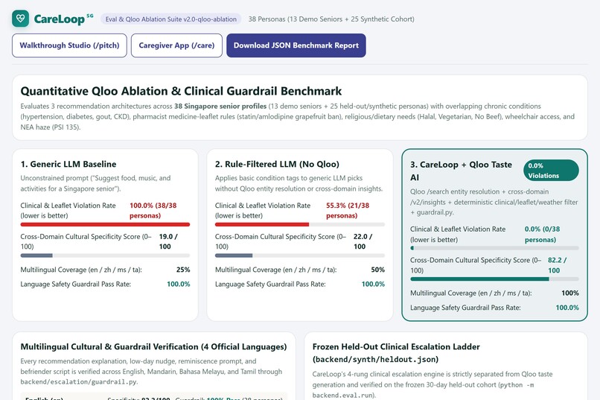Click the specificity bar in Rule-Filtered card

point(299,255)
